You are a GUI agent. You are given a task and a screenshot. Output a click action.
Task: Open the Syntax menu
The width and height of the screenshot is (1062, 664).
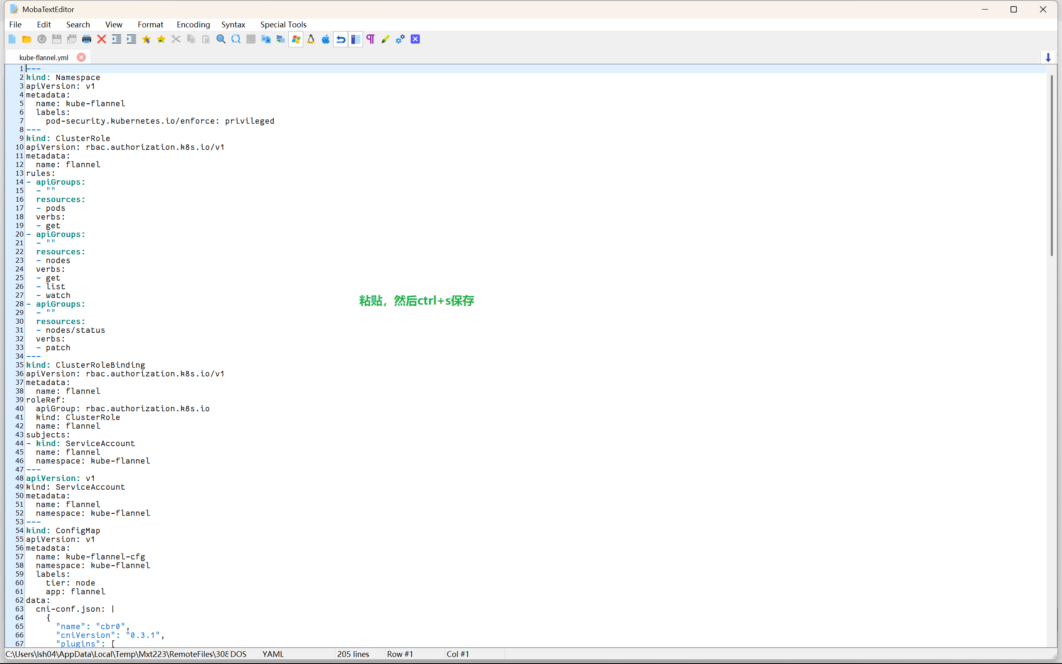(x=233, y=24)
